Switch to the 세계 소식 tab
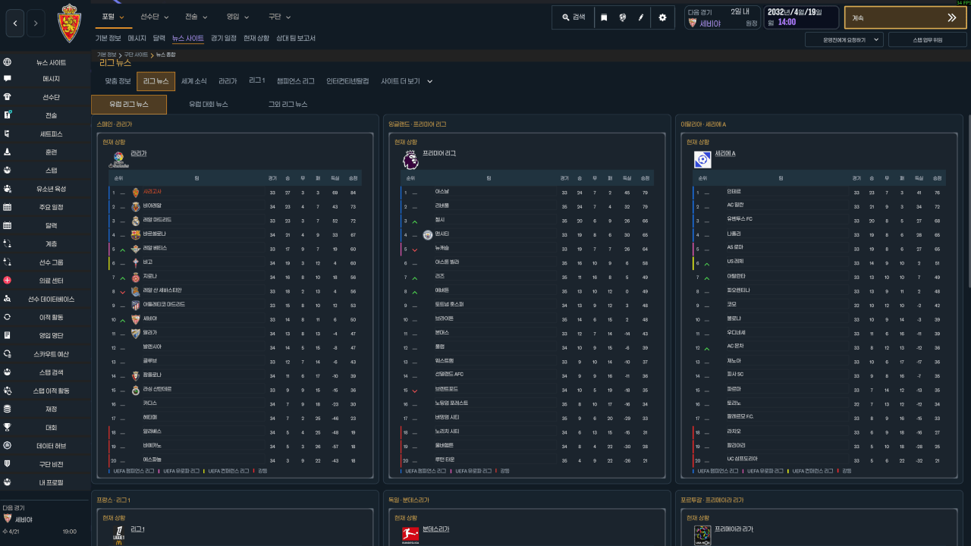The image size is (971, 546). click(194, 81)
